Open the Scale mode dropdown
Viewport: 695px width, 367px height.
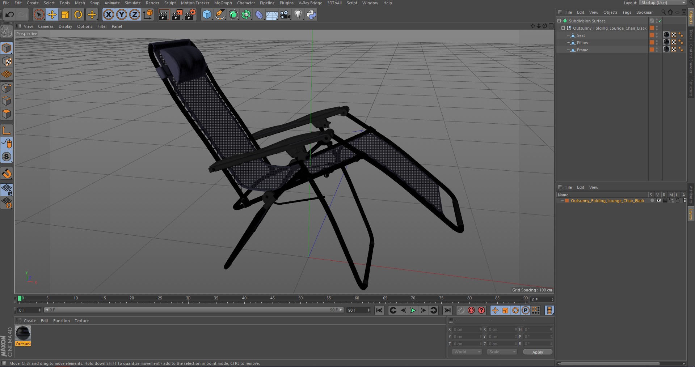[501, 352]
